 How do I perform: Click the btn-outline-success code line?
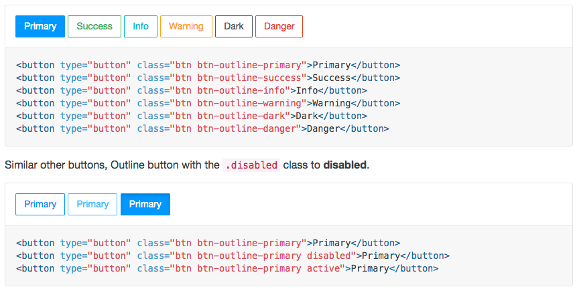click(208, 78)
